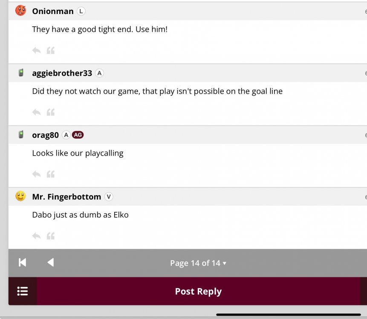Open orag80's profile link
The height and width of the screenshot is (319, 367).
pos(45,135)
